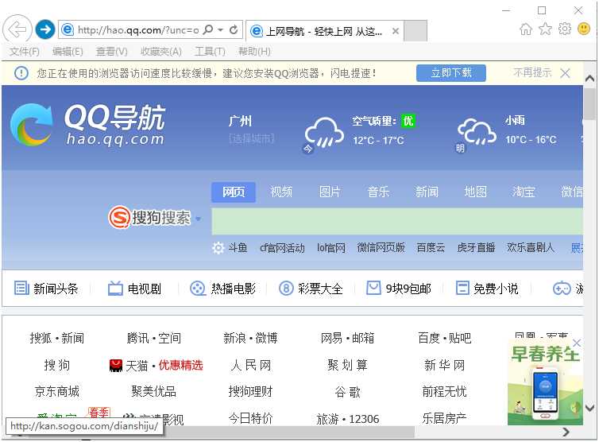Click the smiley feedback icon

click(583, 29)
